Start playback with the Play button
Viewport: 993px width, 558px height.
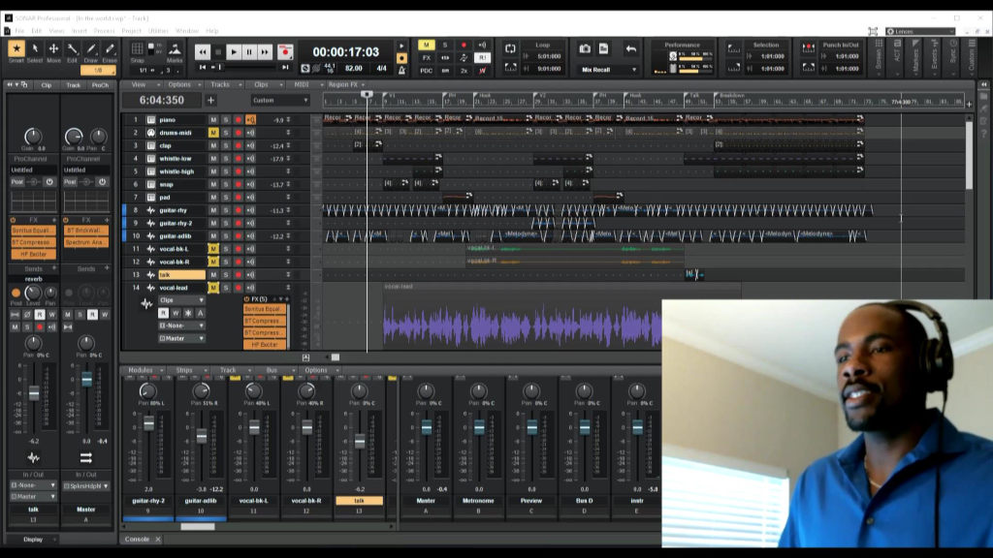pyautogui.click(x=234, y=52)
